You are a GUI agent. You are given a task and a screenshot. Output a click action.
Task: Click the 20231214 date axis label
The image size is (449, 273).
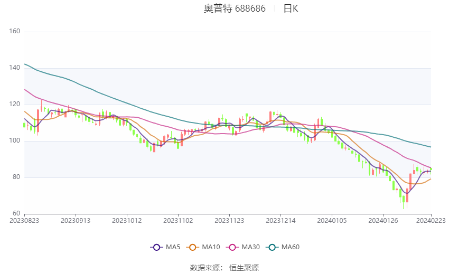pyautogui.click(x=280, y=221)
